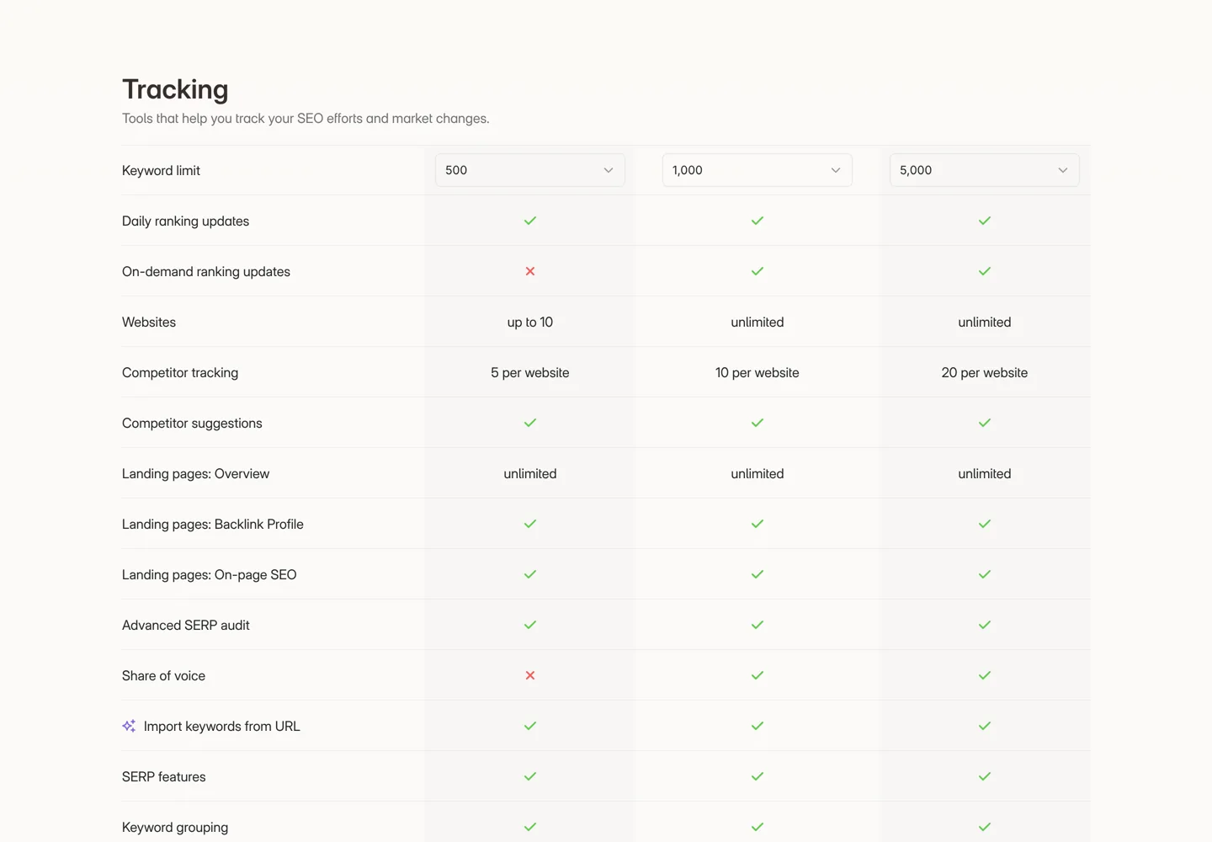Click the SERP features check under 1,000
1212x842 pixels.
tap(757, 776)
